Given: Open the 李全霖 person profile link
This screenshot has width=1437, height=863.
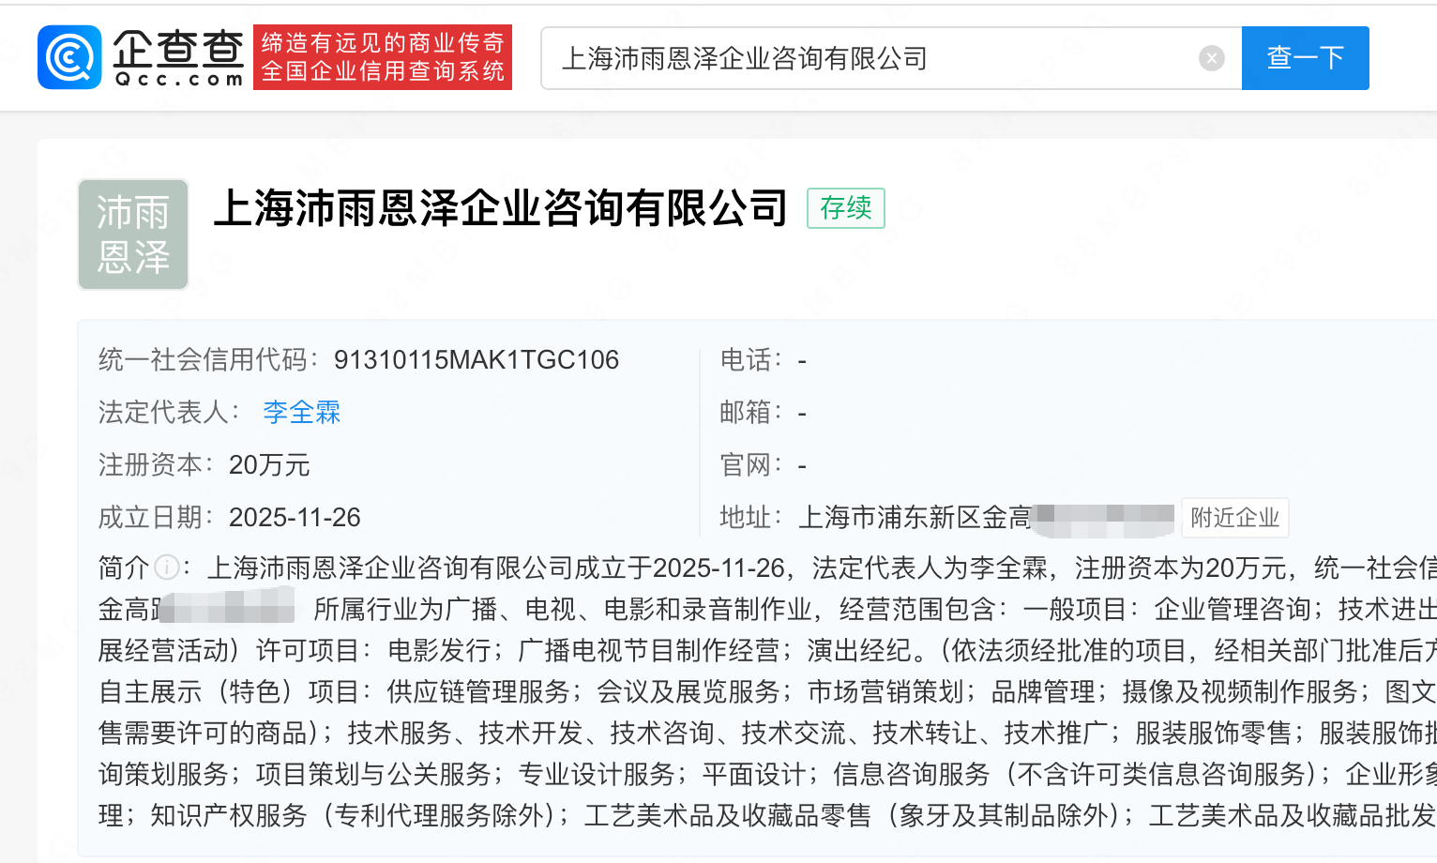Looking at the screenshot, I should 301,412.
